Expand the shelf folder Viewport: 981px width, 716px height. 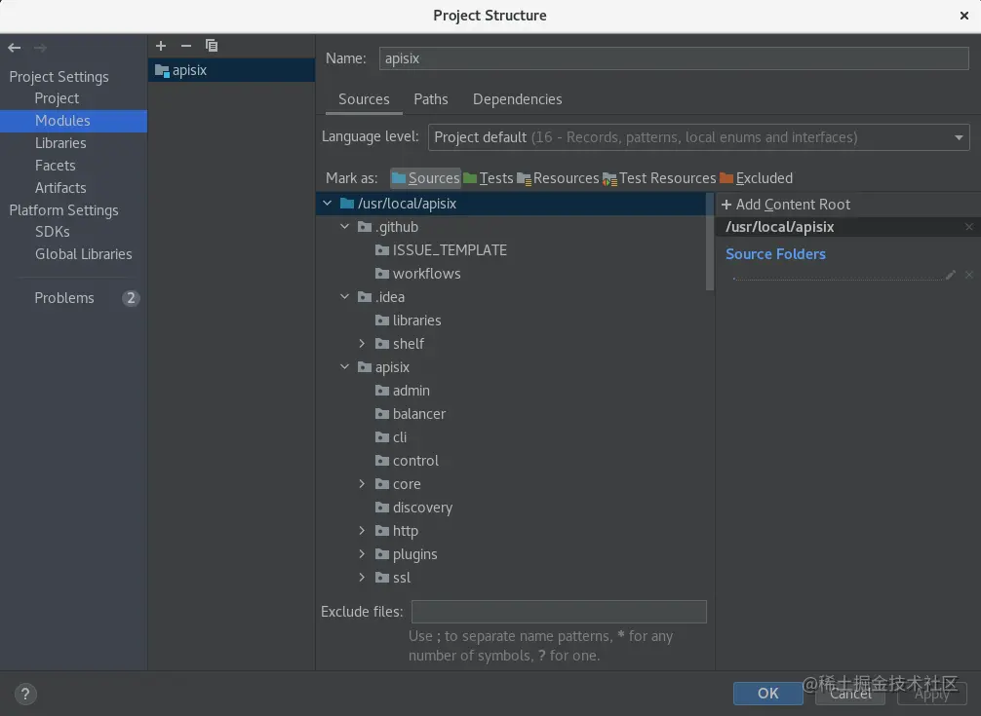point(362,343)
